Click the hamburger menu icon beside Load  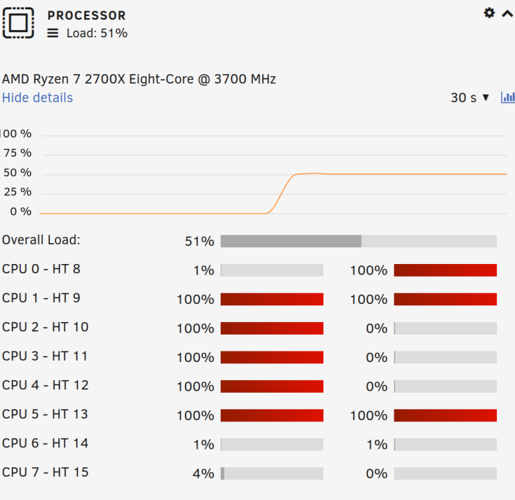[53, 33]
